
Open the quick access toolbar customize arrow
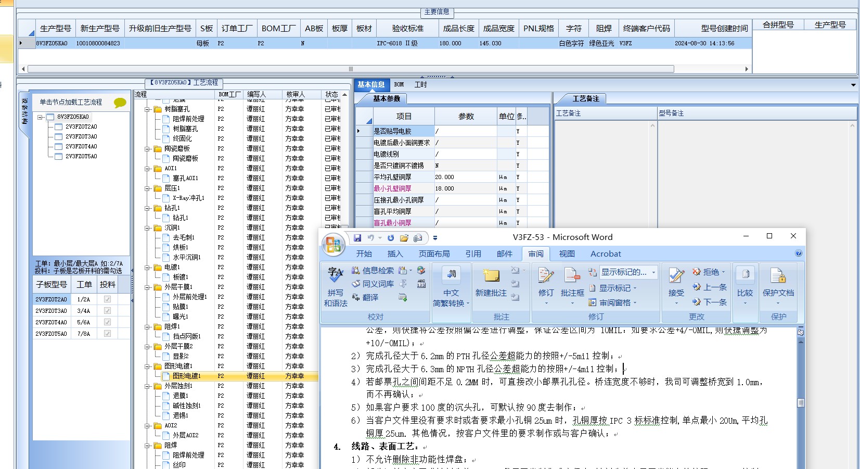435,238
